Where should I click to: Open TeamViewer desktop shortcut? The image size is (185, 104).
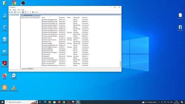(x=14, y=76)
